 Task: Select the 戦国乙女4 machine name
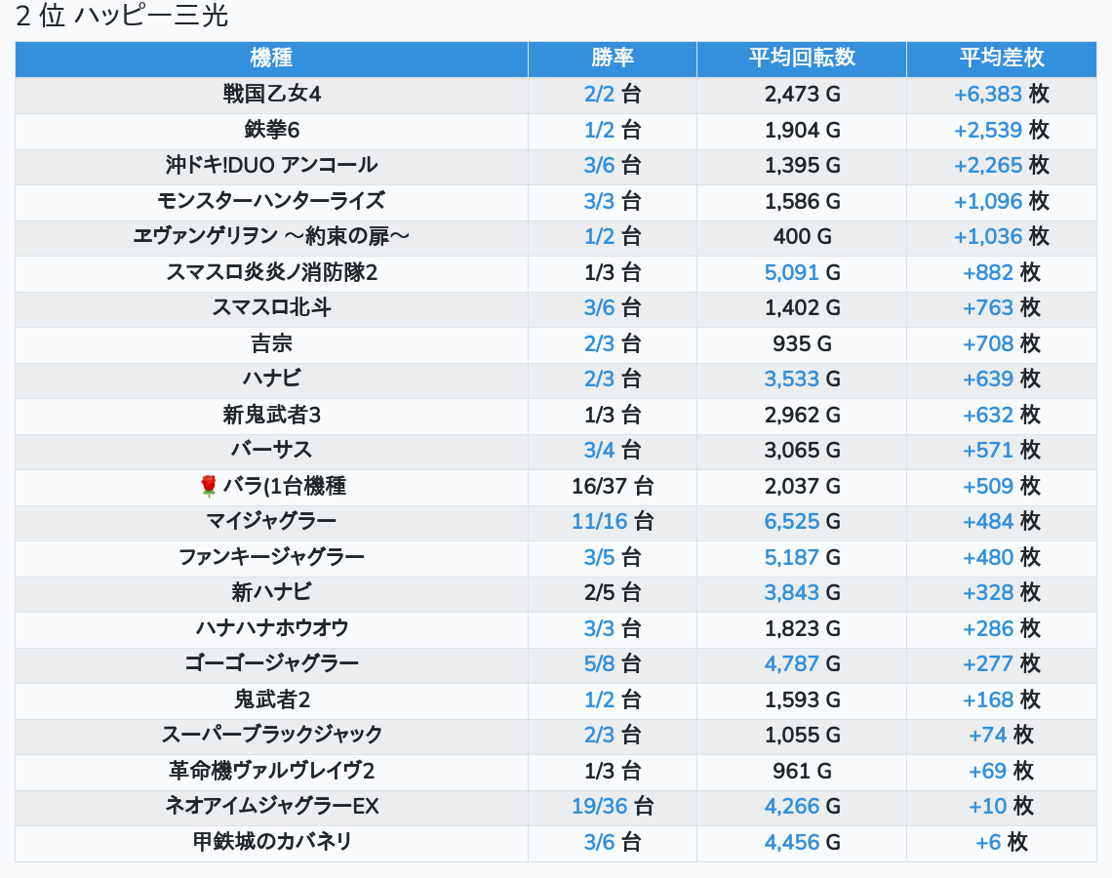coord(271,95)
